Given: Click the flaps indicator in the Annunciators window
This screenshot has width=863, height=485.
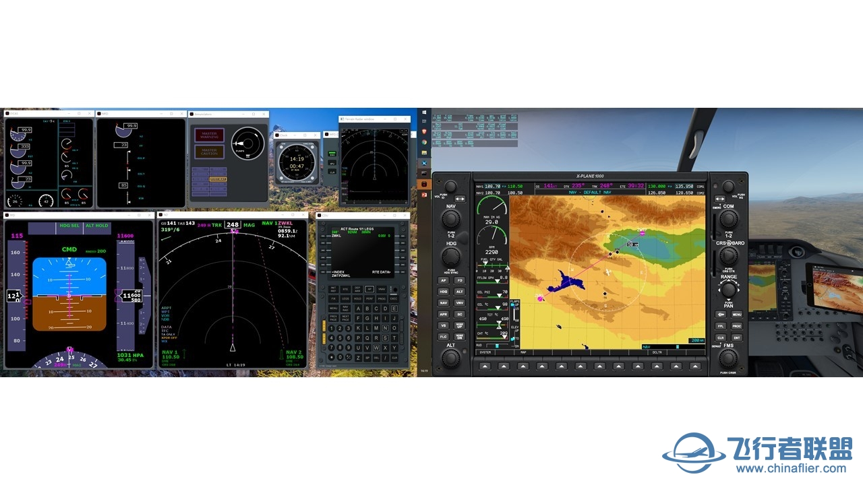Looking at the screenshot, I should 248,143.
